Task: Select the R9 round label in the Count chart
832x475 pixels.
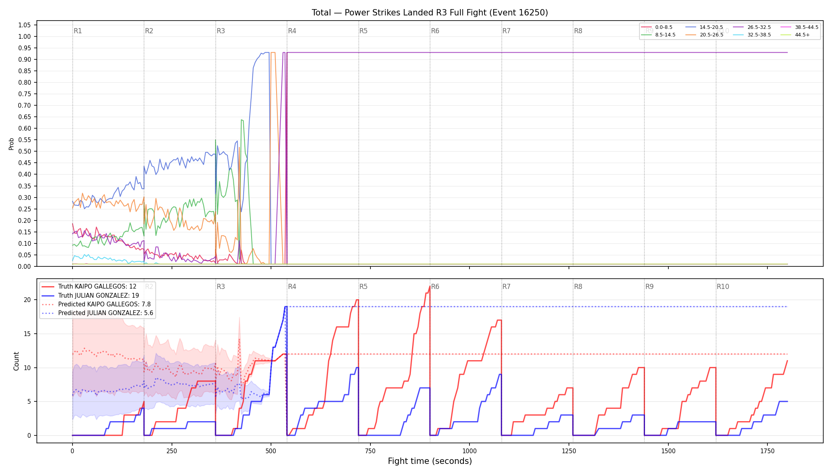Action: click(x=649, y=287)
